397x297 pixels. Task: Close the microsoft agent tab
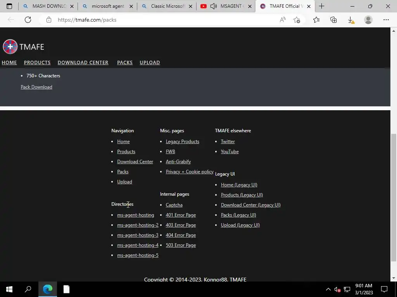[x=131, y=7]
